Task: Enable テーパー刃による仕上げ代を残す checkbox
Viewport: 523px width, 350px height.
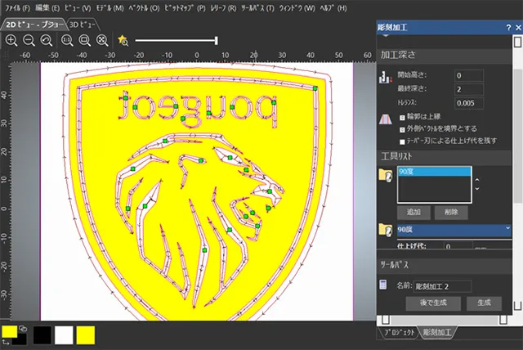Action: point(402,141)
